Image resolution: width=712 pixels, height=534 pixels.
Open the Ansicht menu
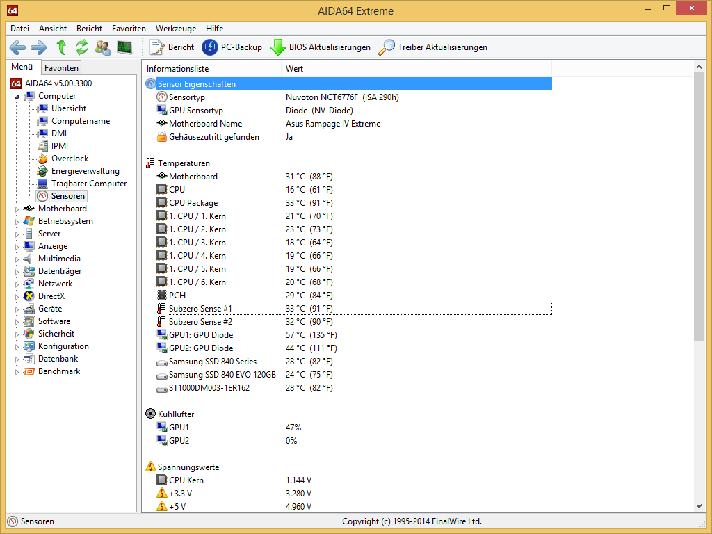pyautogui.click(x=53, y=28)
